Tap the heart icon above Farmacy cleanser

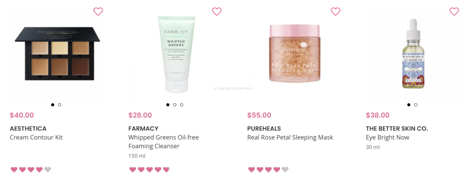tap(217, 12)
